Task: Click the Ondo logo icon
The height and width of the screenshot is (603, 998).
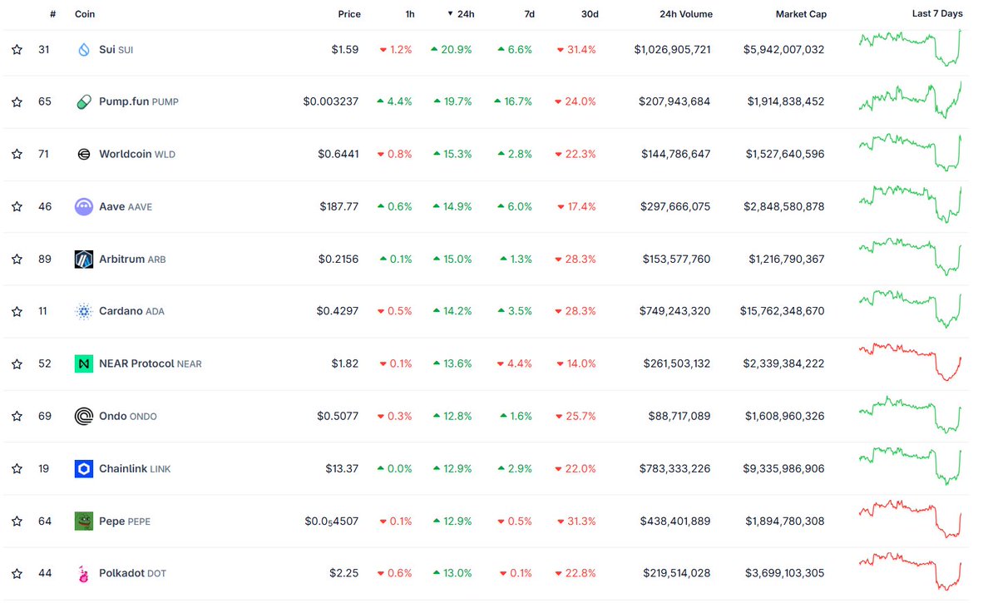Action: 83,416
